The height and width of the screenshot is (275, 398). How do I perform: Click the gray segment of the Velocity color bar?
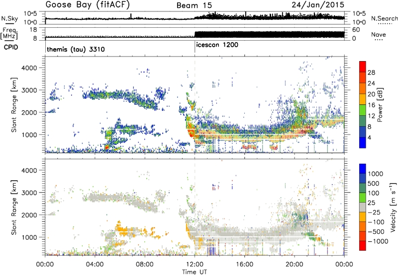click(x=363, y=207)
